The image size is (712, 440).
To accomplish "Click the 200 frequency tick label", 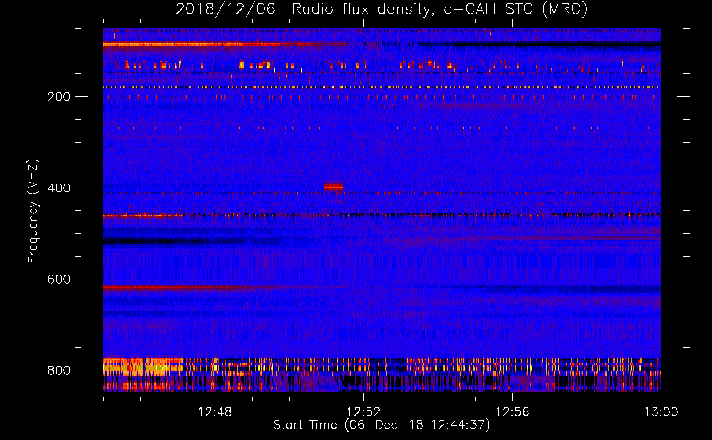I will point(59,97).
